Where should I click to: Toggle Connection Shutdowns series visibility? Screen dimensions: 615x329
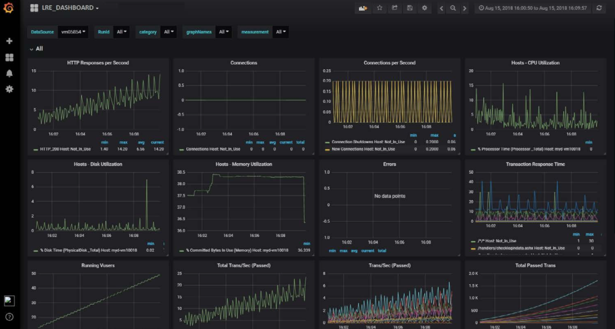tap(368, 142)
